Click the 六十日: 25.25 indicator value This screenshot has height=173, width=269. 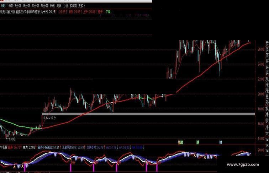click(x=48, y=12)
